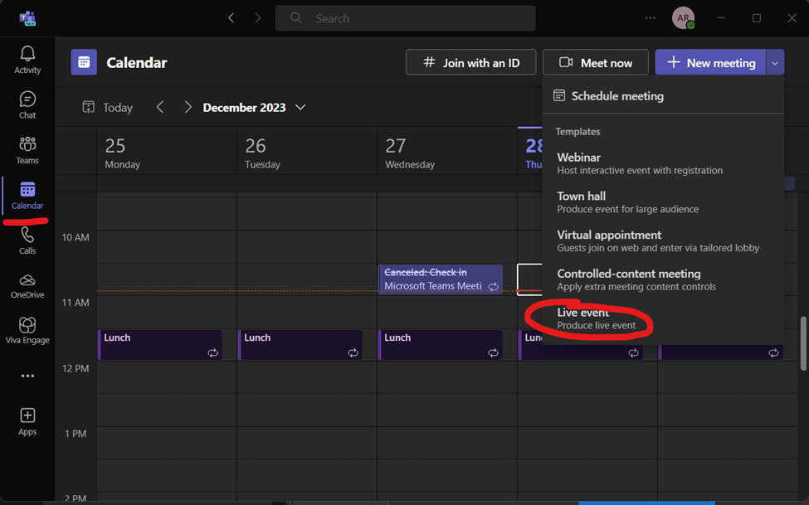Open the Apps store icon
This screenshot has height=505, width=809.
click(27, 421)
